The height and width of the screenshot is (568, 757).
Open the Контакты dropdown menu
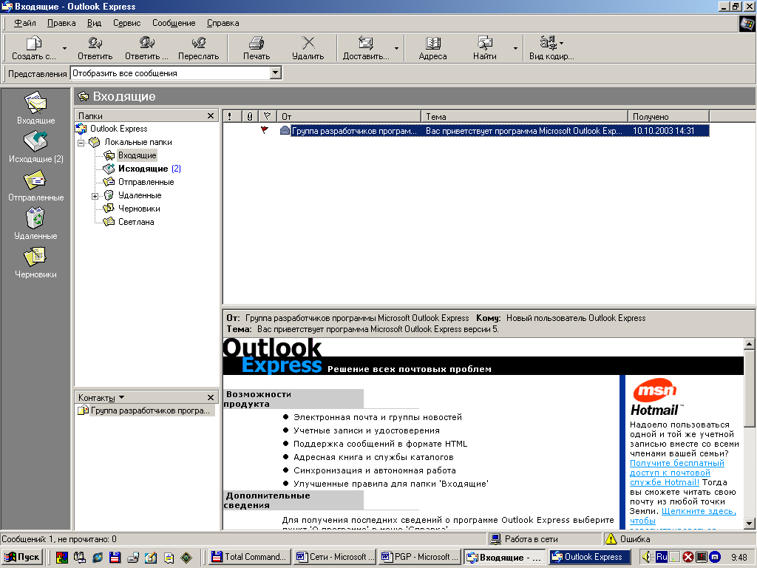101,397
